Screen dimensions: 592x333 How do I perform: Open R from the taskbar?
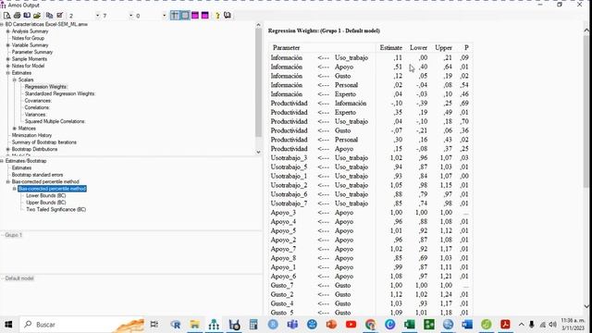(x=176, y=325)
